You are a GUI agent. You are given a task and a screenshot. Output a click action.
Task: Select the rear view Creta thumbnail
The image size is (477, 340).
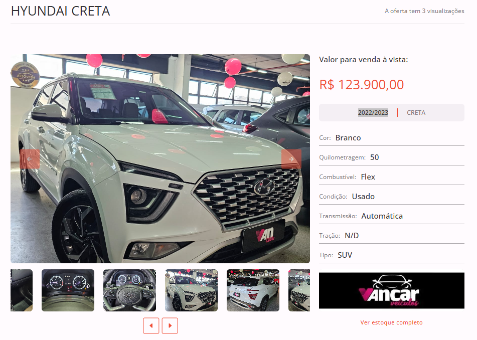click(253, 290)
